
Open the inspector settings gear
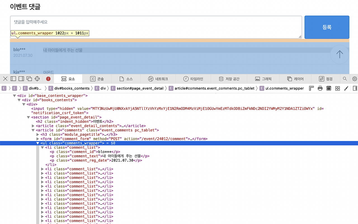355,79
